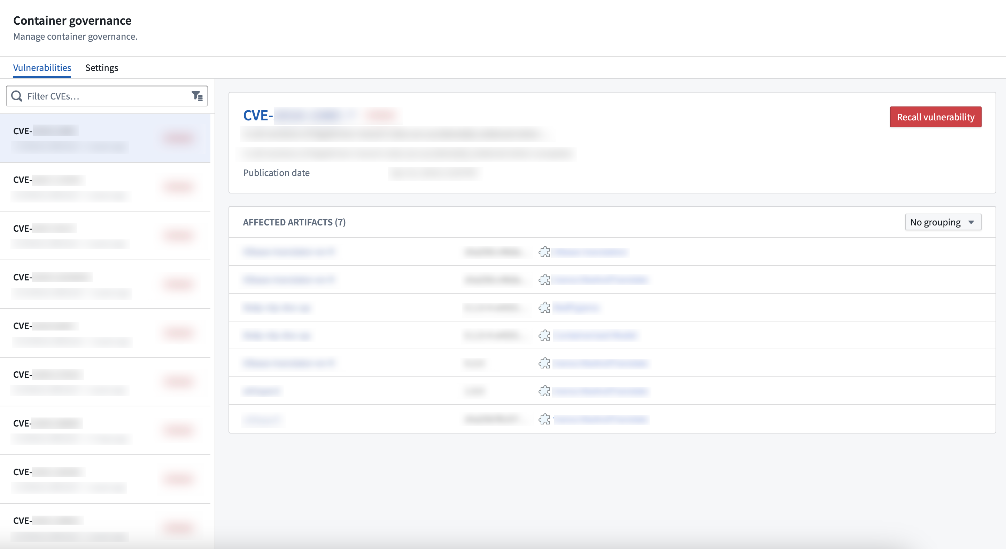Viewport: 1006px width, 549px height.
Task: Switch to the Settings tab
Action: [x=101, y=67]
